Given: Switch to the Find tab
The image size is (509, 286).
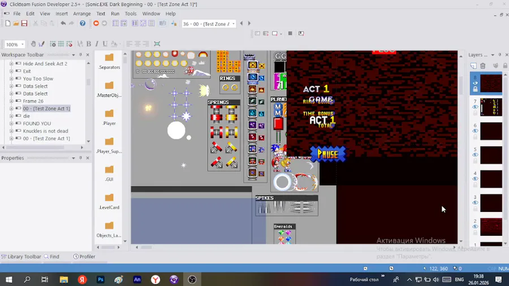Looking at the screenshot, I should coord(51,257).
